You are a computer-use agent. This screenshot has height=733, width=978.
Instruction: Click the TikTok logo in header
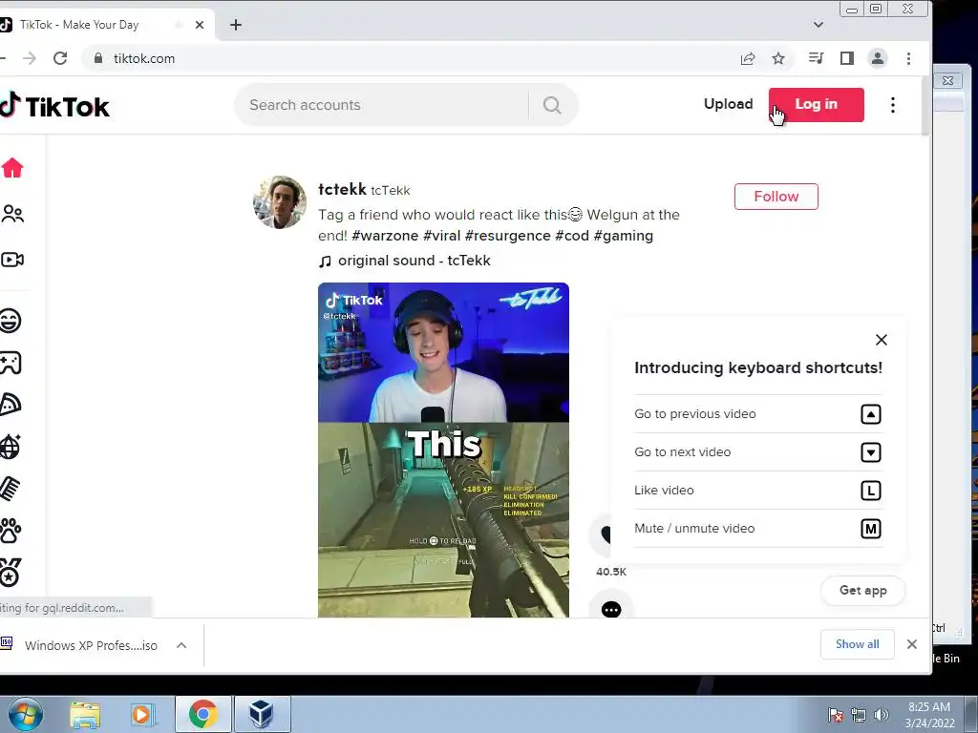tap(54, 106)
